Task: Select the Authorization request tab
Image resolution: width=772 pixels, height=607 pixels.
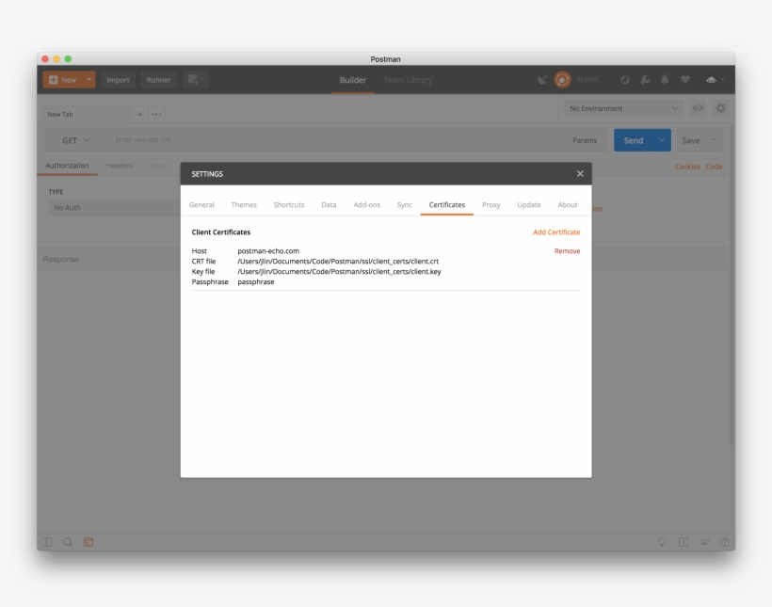Action: [x=67, y=166]
